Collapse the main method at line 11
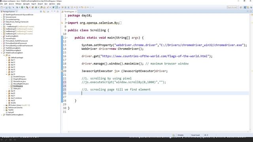This screenshot has width=253, height=142. 67,38
